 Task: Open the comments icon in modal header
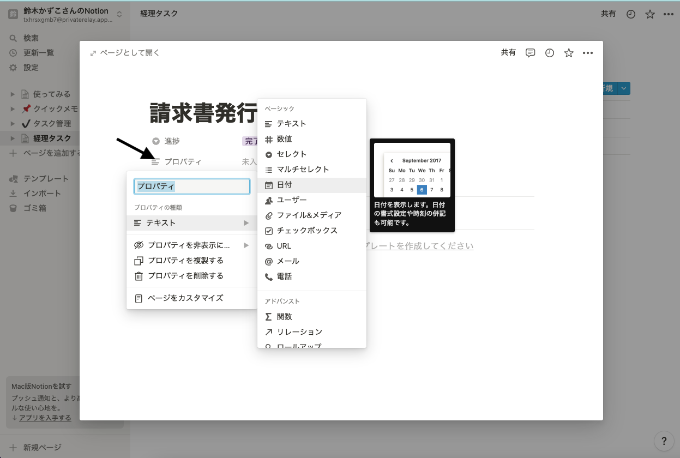point(530,53)
